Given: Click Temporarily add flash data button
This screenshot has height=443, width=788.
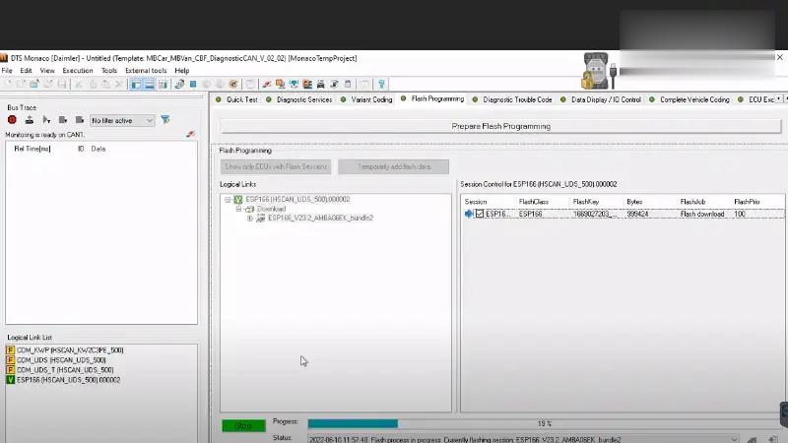Looking at the screenshot, I should coord(393,166).
